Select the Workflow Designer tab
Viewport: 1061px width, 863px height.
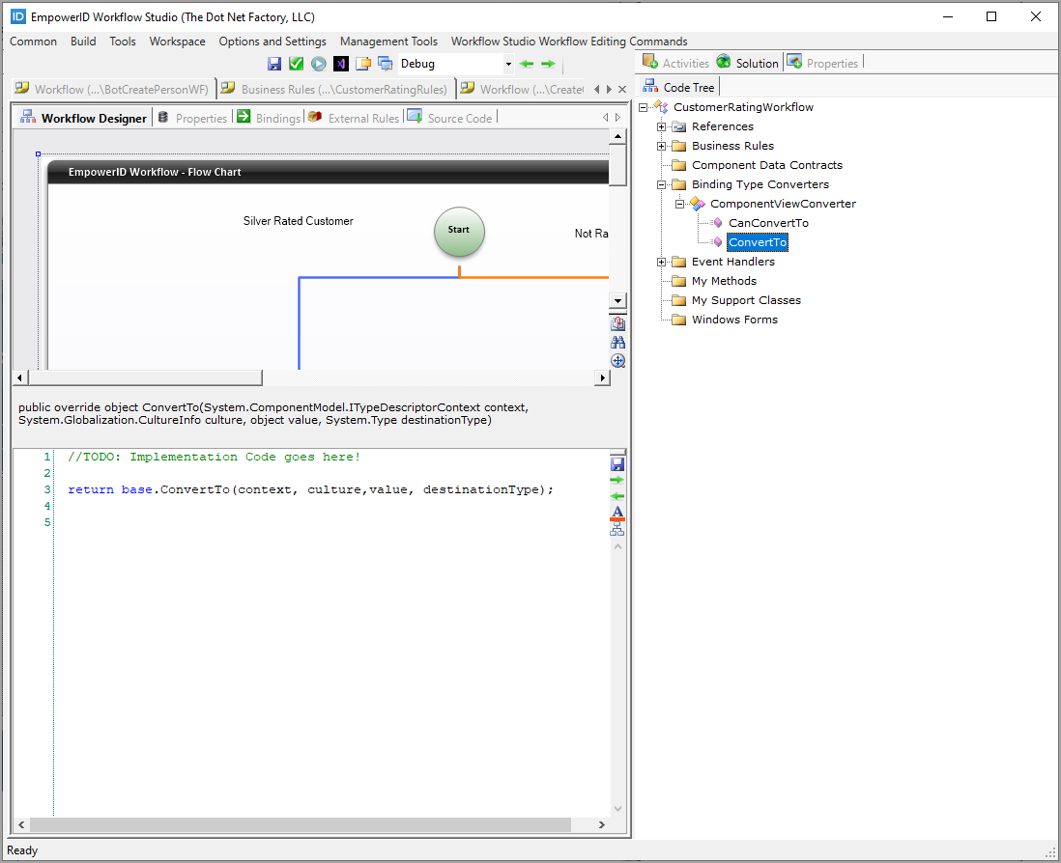click(x=83, y=119)
